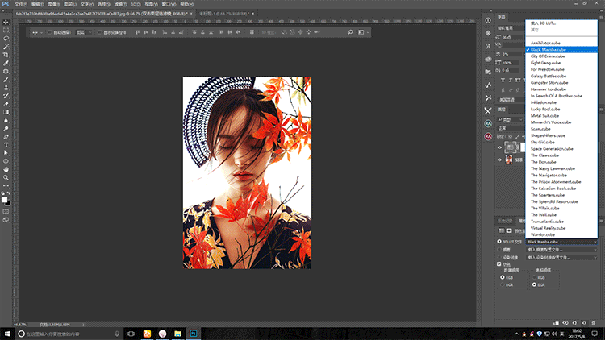Select the Crop tool
Image resolution: width=605 pixels, height=340 pixels.
pos(6,55)
